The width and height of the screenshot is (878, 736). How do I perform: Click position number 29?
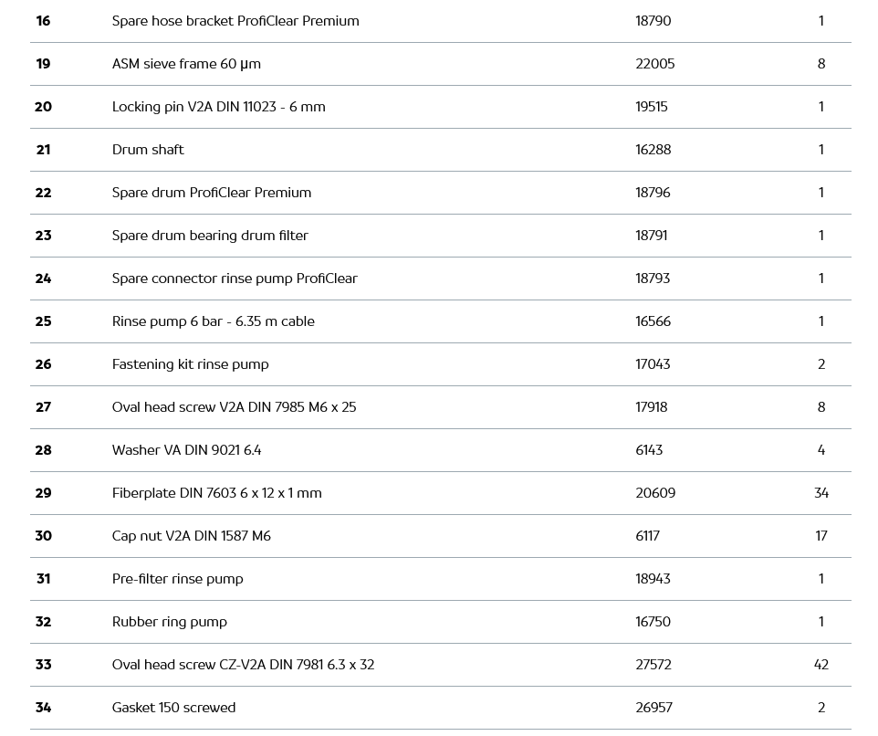[x=43, y=493]
